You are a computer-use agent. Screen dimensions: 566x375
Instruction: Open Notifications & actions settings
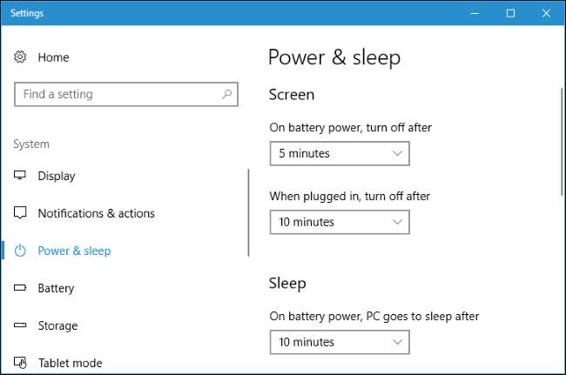point(96,213)
